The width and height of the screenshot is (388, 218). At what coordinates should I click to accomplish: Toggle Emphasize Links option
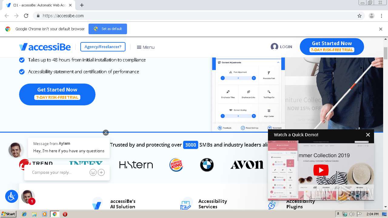click(x=249, y=94)
